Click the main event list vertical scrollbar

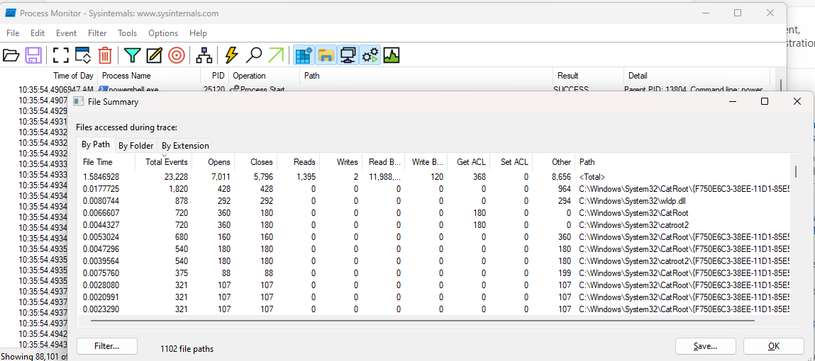[780, 86]
